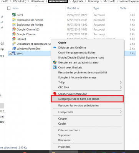Image resolution: width=139 pixels, height=153 pixels.
Task: Expand the CRC SHA submenu arrow
Action: [x=121, y=87]
